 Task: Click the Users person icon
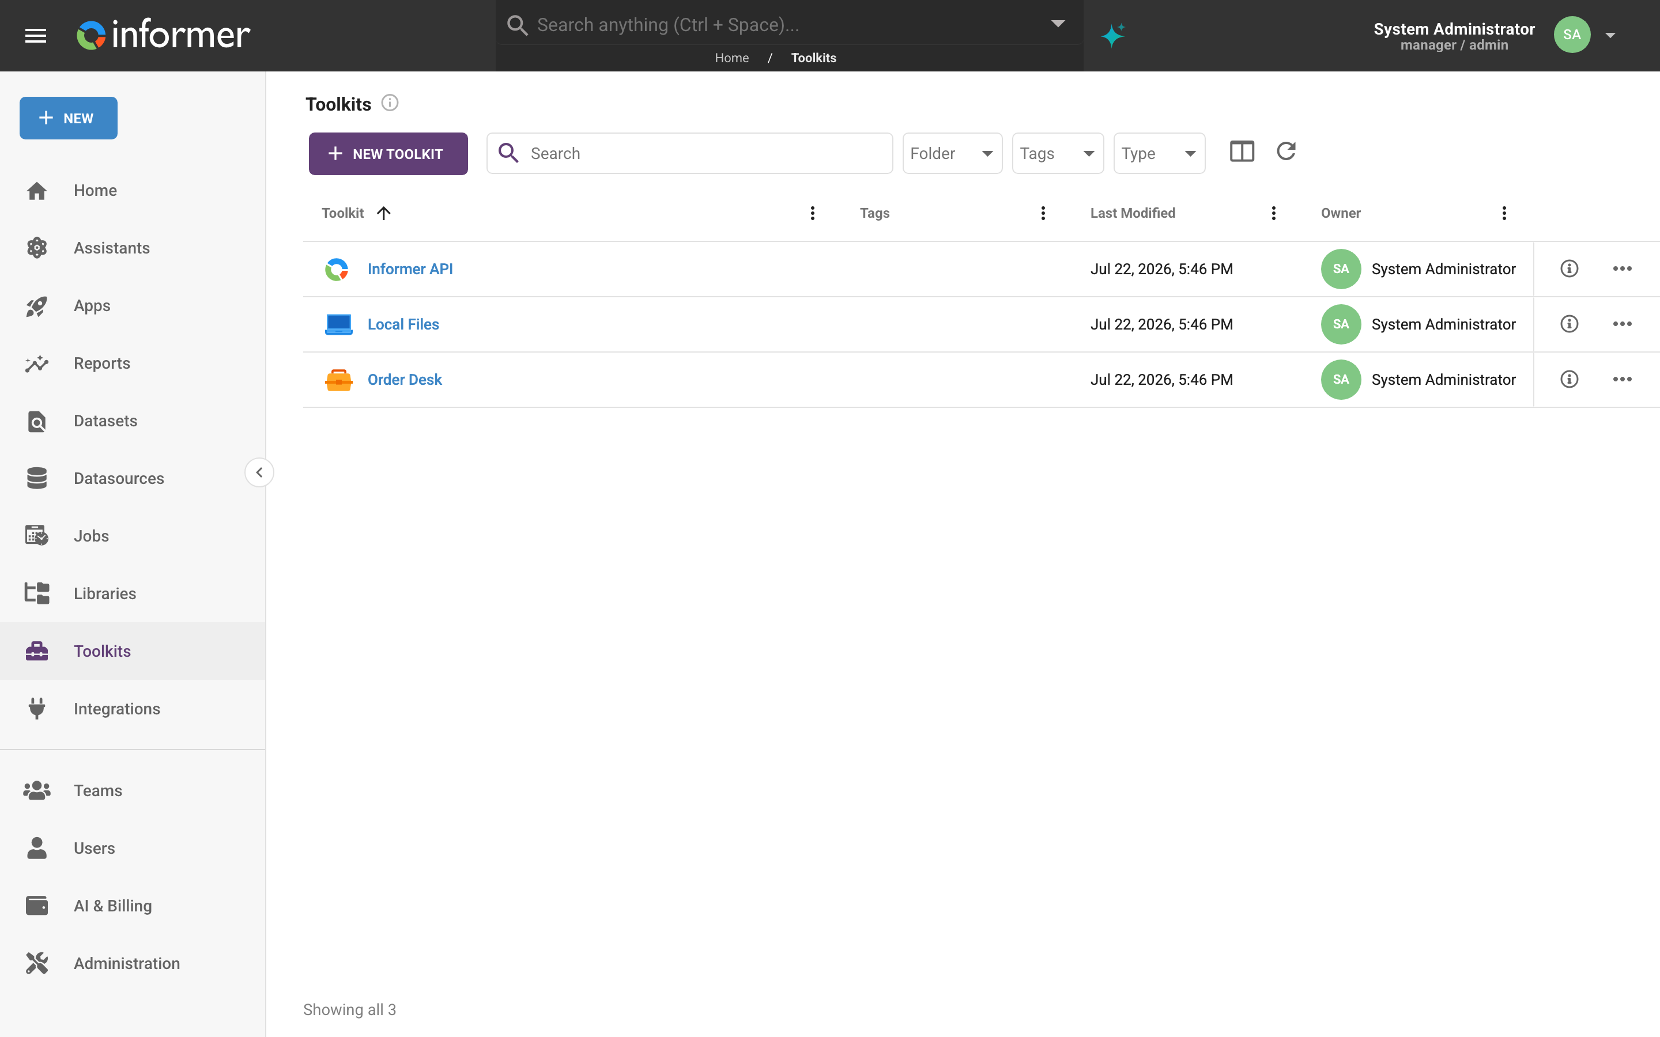click(36, 849)
